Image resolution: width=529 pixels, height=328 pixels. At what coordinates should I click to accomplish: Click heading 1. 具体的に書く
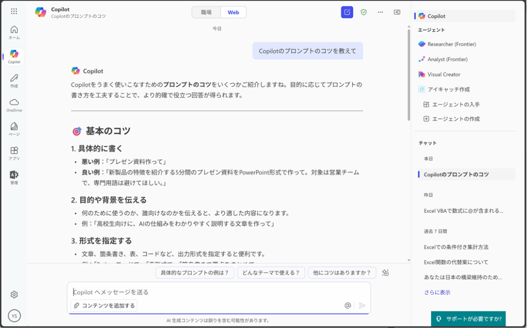(x=97, y=148)
